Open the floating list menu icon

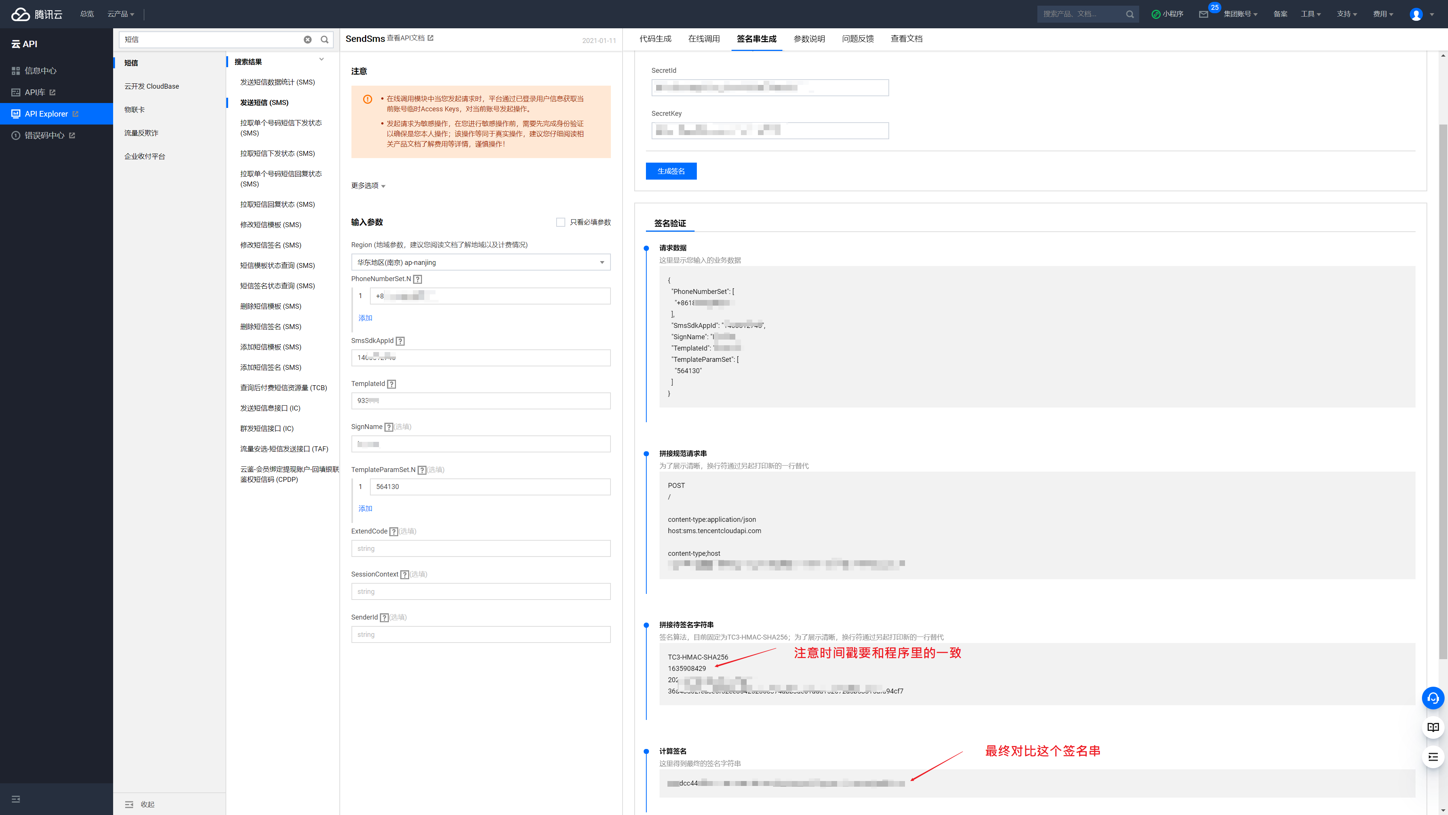(1433, 757)
